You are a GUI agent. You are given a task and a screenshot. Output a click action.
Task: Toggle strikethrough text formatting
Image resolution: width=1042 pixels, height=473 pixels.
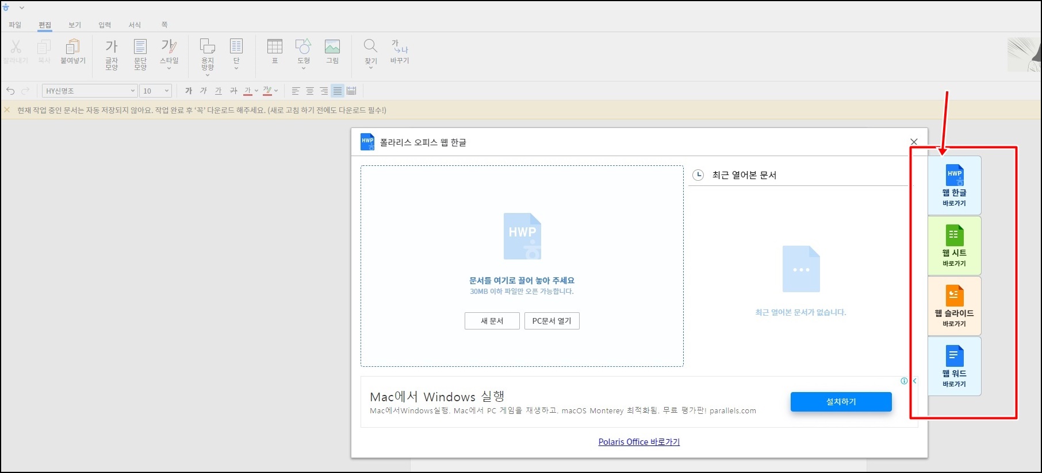233,91
